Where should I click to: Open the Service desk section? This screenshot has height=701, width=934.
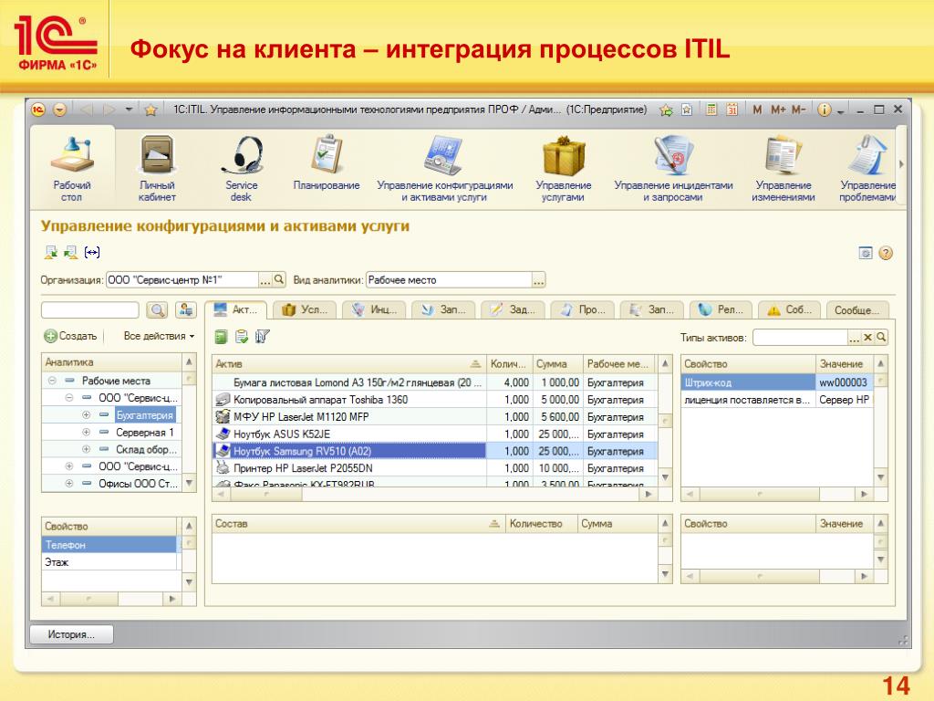(x=241, y=169)
